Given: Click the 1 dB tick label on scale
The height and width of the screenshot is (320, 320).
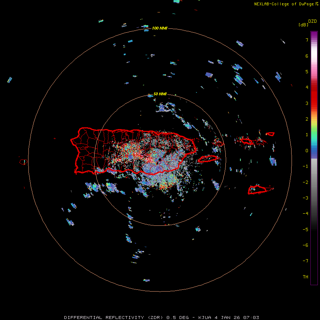Looking at the screenshot, I should [307, 135].
